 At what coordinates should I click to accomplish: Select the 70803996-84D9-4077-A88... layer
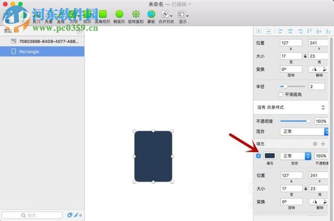tap(42, 41)
